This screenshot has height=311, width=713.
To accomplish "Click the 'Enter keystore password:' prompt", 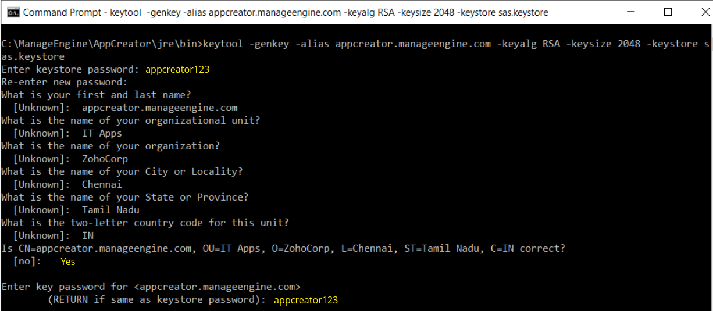I will click(x=70, y=69).
